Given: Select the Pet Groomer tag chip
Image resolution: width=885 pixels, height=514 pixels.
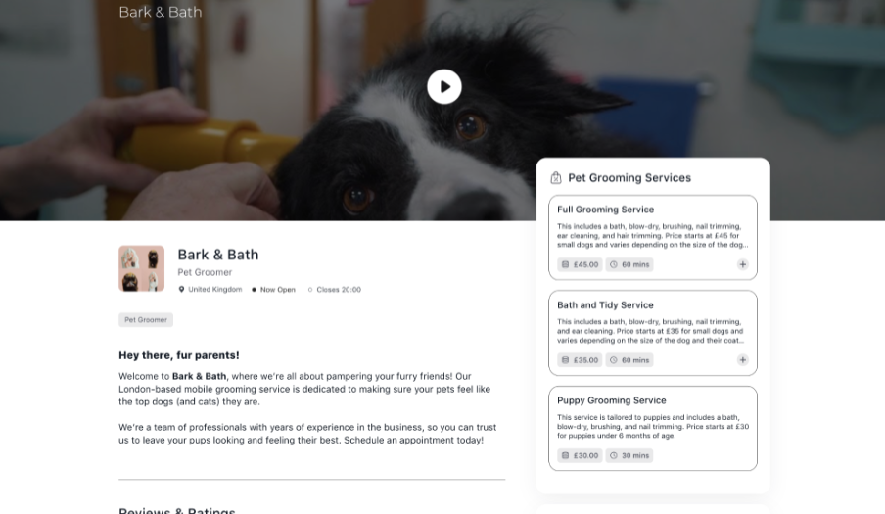Looking at the screenshot, I should pos(146,320).
